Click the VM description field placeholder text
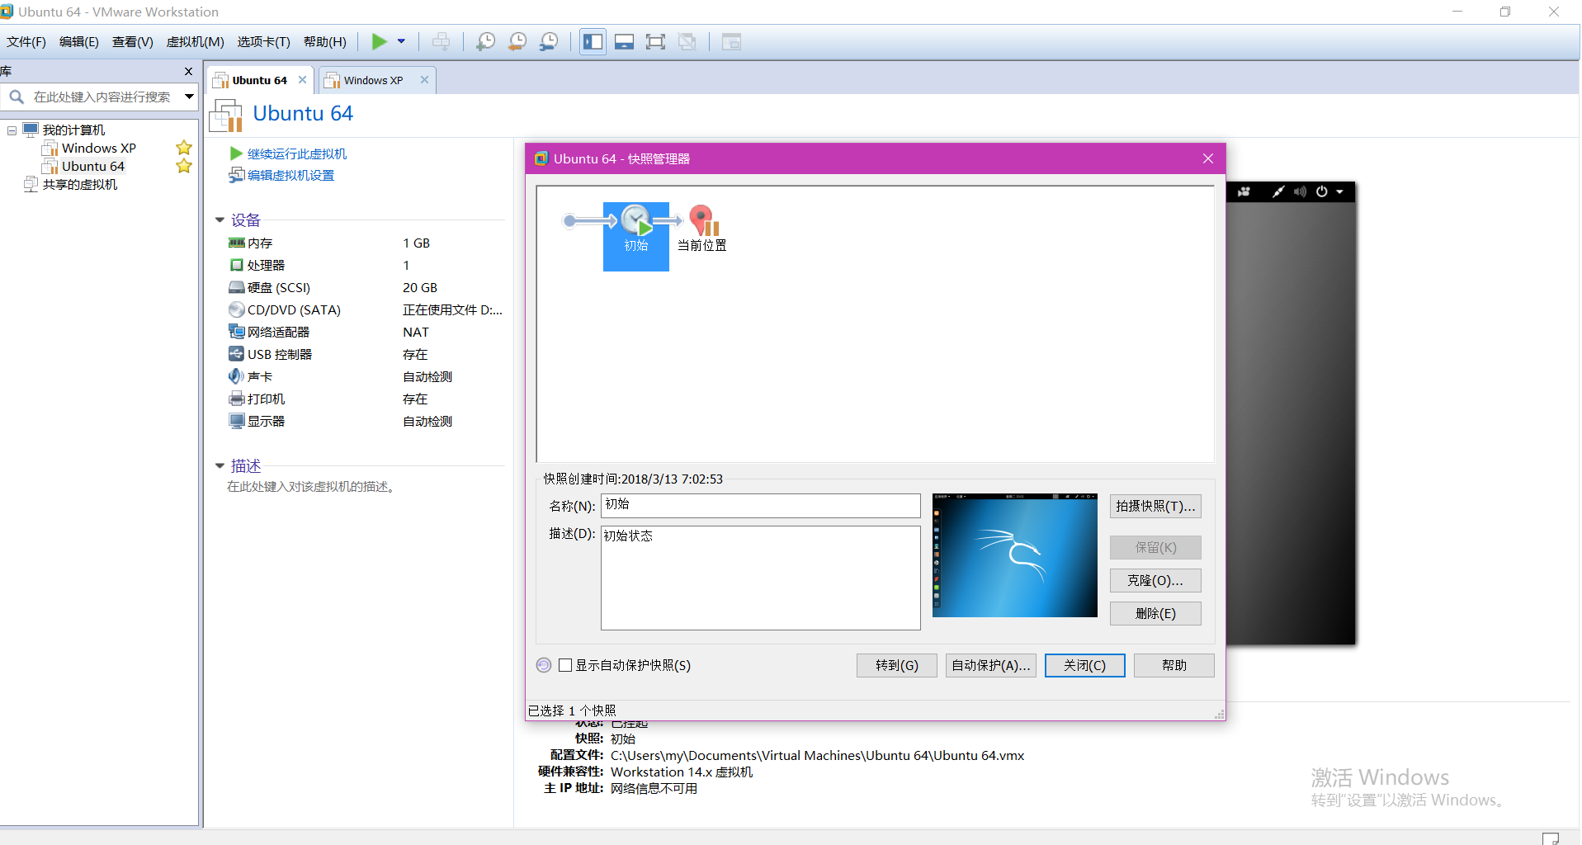The image size is (1582, 845). pyautogui.click(x=312, y=487)
